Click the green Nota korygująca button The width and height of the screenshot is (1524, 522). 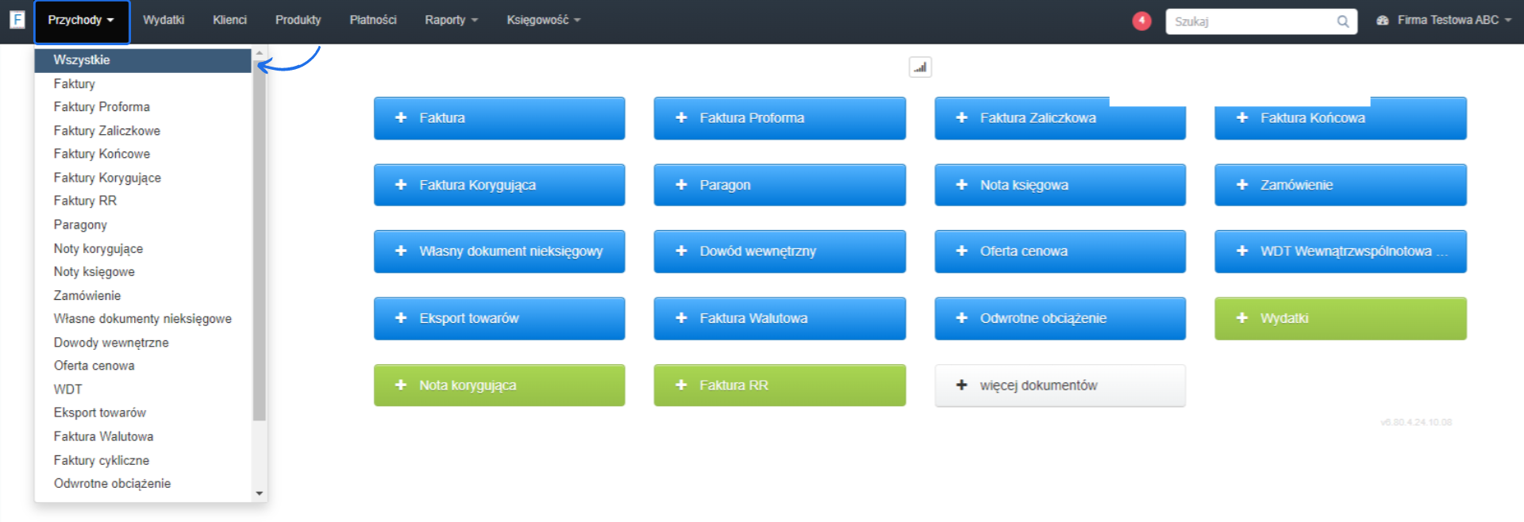pyautogui.click(x=499, y=386)
